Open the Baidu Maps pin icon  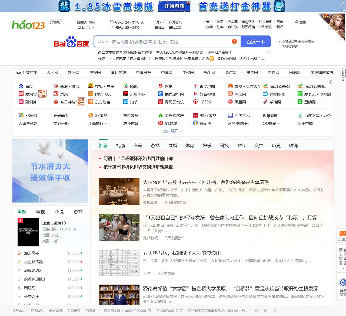(x=195, y=86)
